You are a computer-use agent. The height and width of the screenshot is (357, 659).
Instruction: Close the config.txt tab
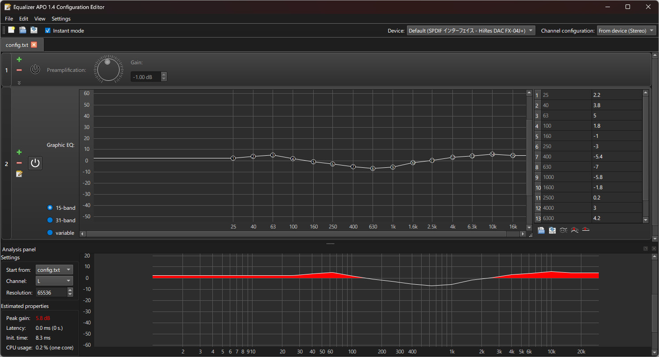point(34,45)
